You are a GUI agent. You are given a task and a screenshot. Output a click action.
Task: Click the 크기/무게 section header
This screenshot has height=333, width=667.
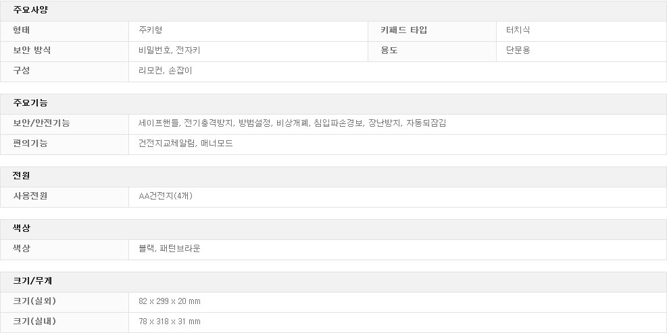pyautogui.click(x=32, y=281)
